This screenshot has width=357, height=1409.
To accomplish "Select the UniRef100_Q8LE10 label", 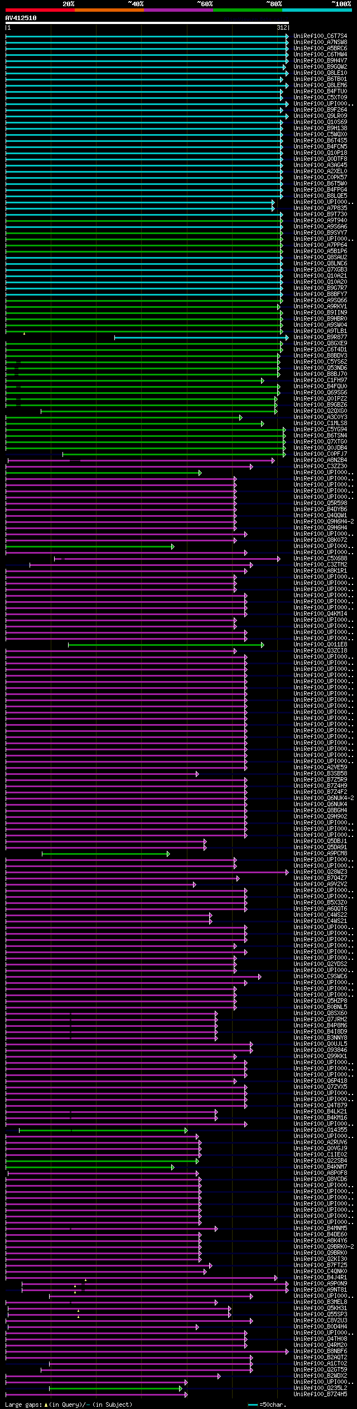I will pos(320,73).
